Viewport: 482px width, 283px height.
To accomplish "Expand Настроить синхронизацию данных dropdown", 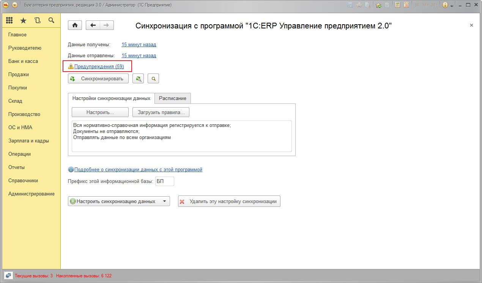I will coord(164,202).
